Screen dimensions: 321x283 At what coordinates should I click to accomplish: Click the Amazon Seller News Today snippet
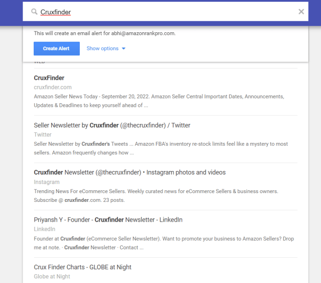tap(159, 101)
